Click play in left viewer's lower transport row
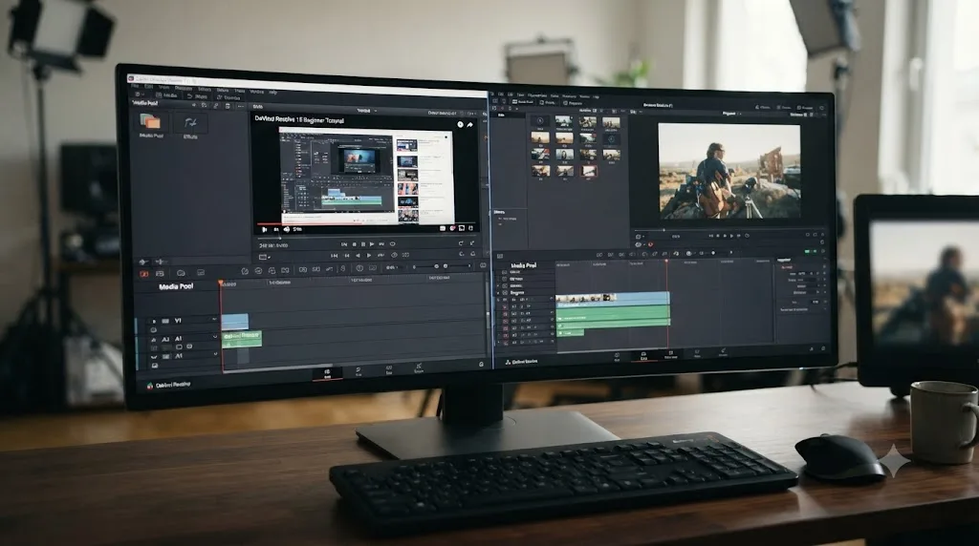979x546 pixels. (x=369, y=255)
